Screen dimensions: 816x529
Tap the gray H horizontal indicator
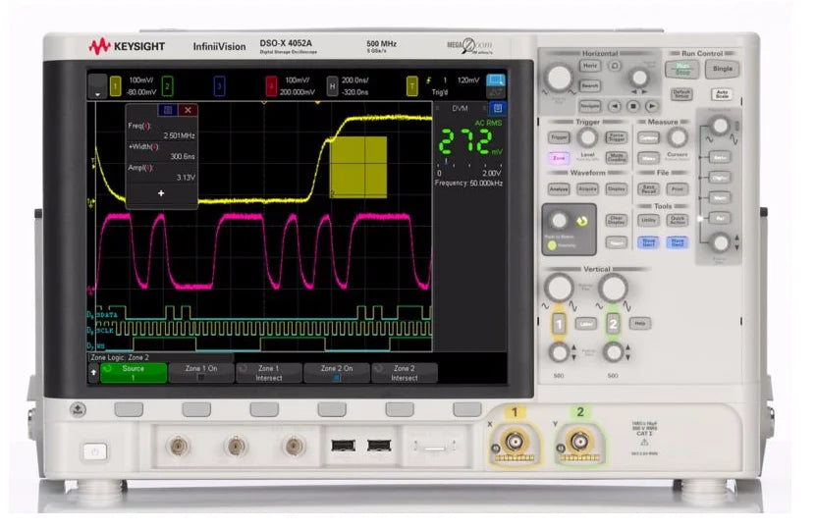pyautogui.click(x=333, y=85)
